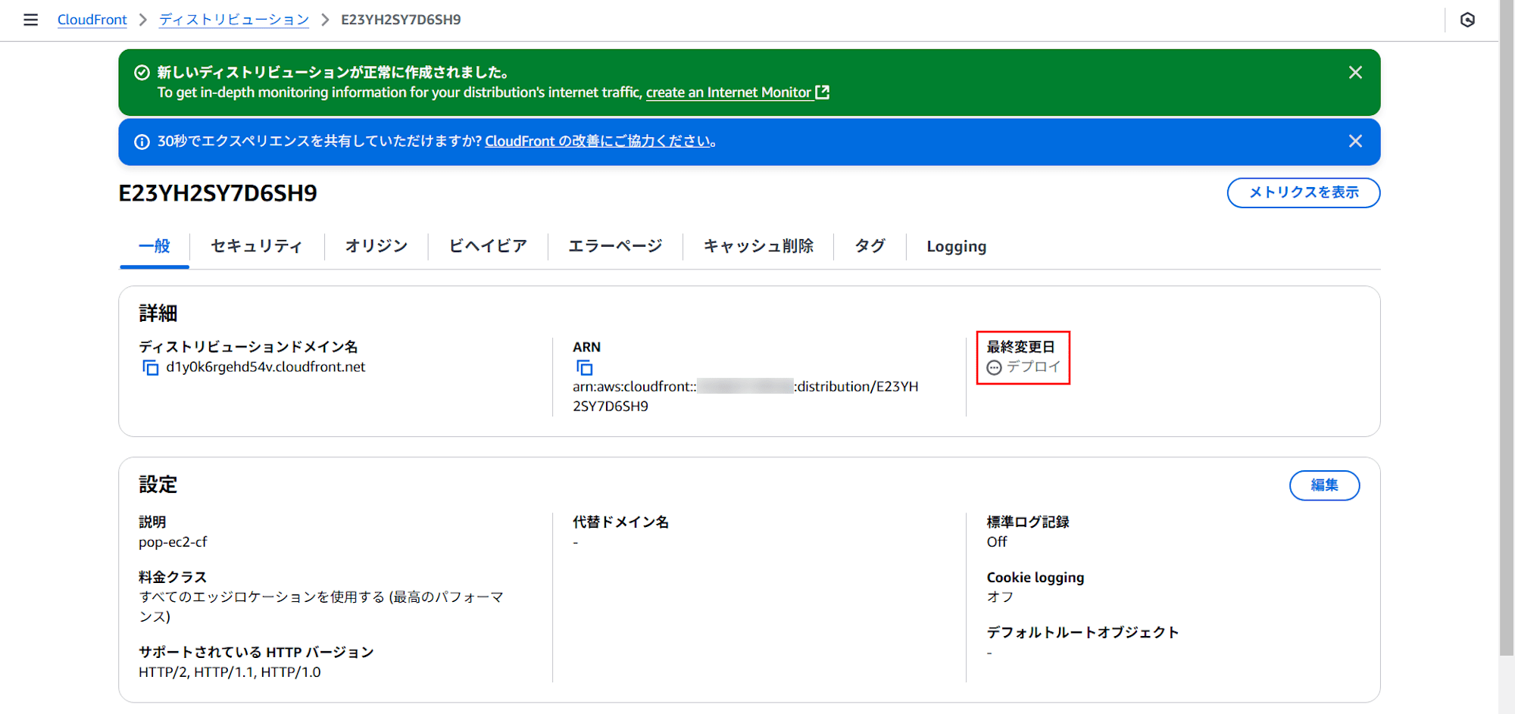Click the 標準ログ記録 Off value
The image size is (1515, 714).
click(x=997, y=542)
